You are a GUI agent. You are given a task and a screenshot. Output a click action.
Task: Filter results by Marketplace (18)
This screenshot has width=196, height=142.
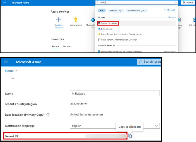tap(136, 11)
